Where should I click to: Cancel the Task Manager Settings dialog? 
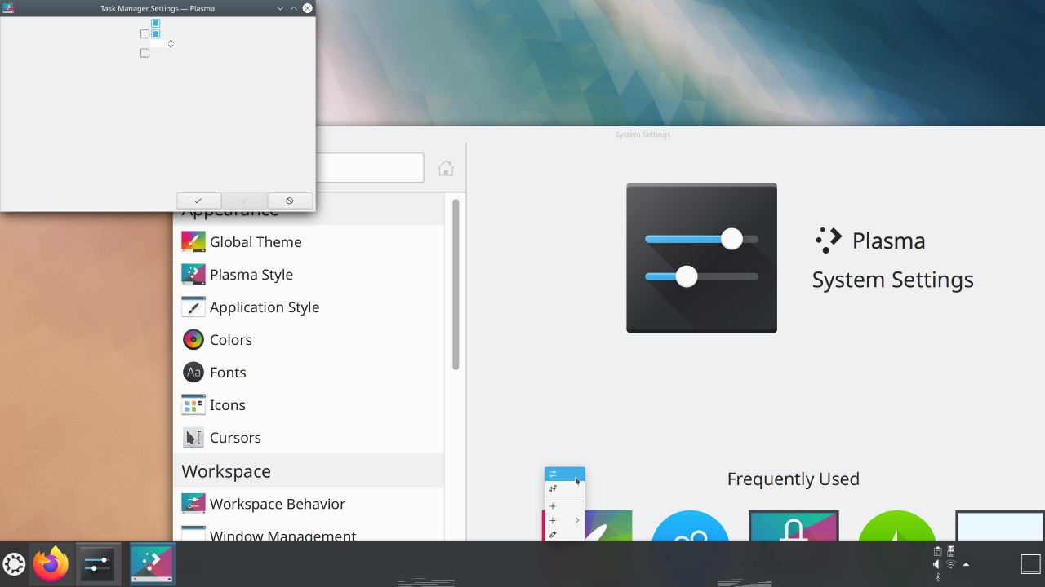[290, 201]
